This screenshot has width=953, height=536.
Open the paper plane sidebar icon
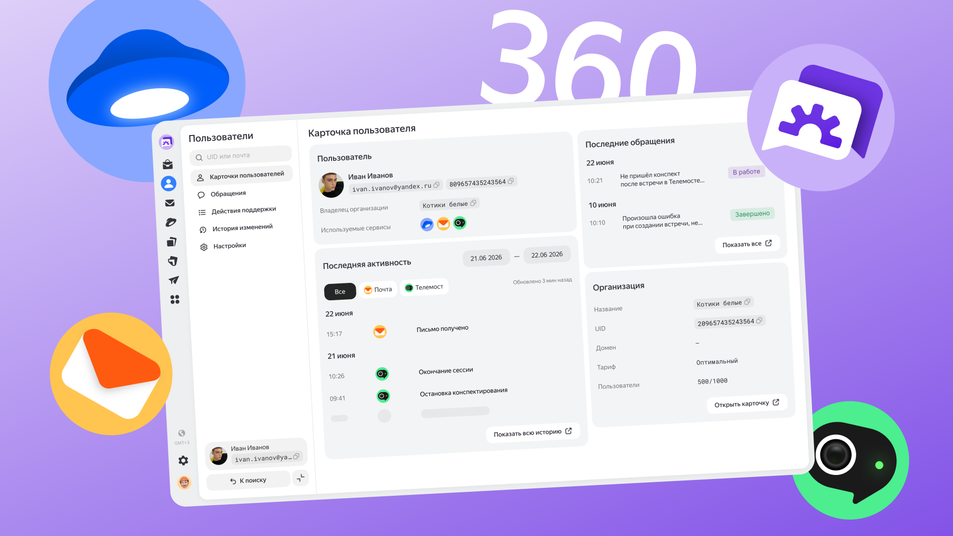click(x=174, y=280)
